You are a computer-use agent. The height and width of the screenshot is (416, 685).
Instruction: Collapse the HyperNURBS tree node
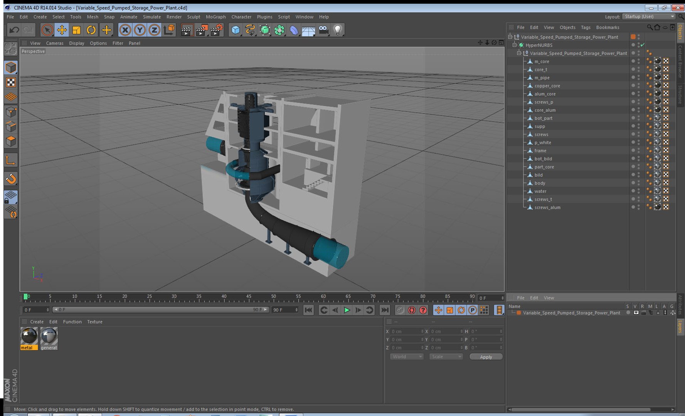point(514,45)
